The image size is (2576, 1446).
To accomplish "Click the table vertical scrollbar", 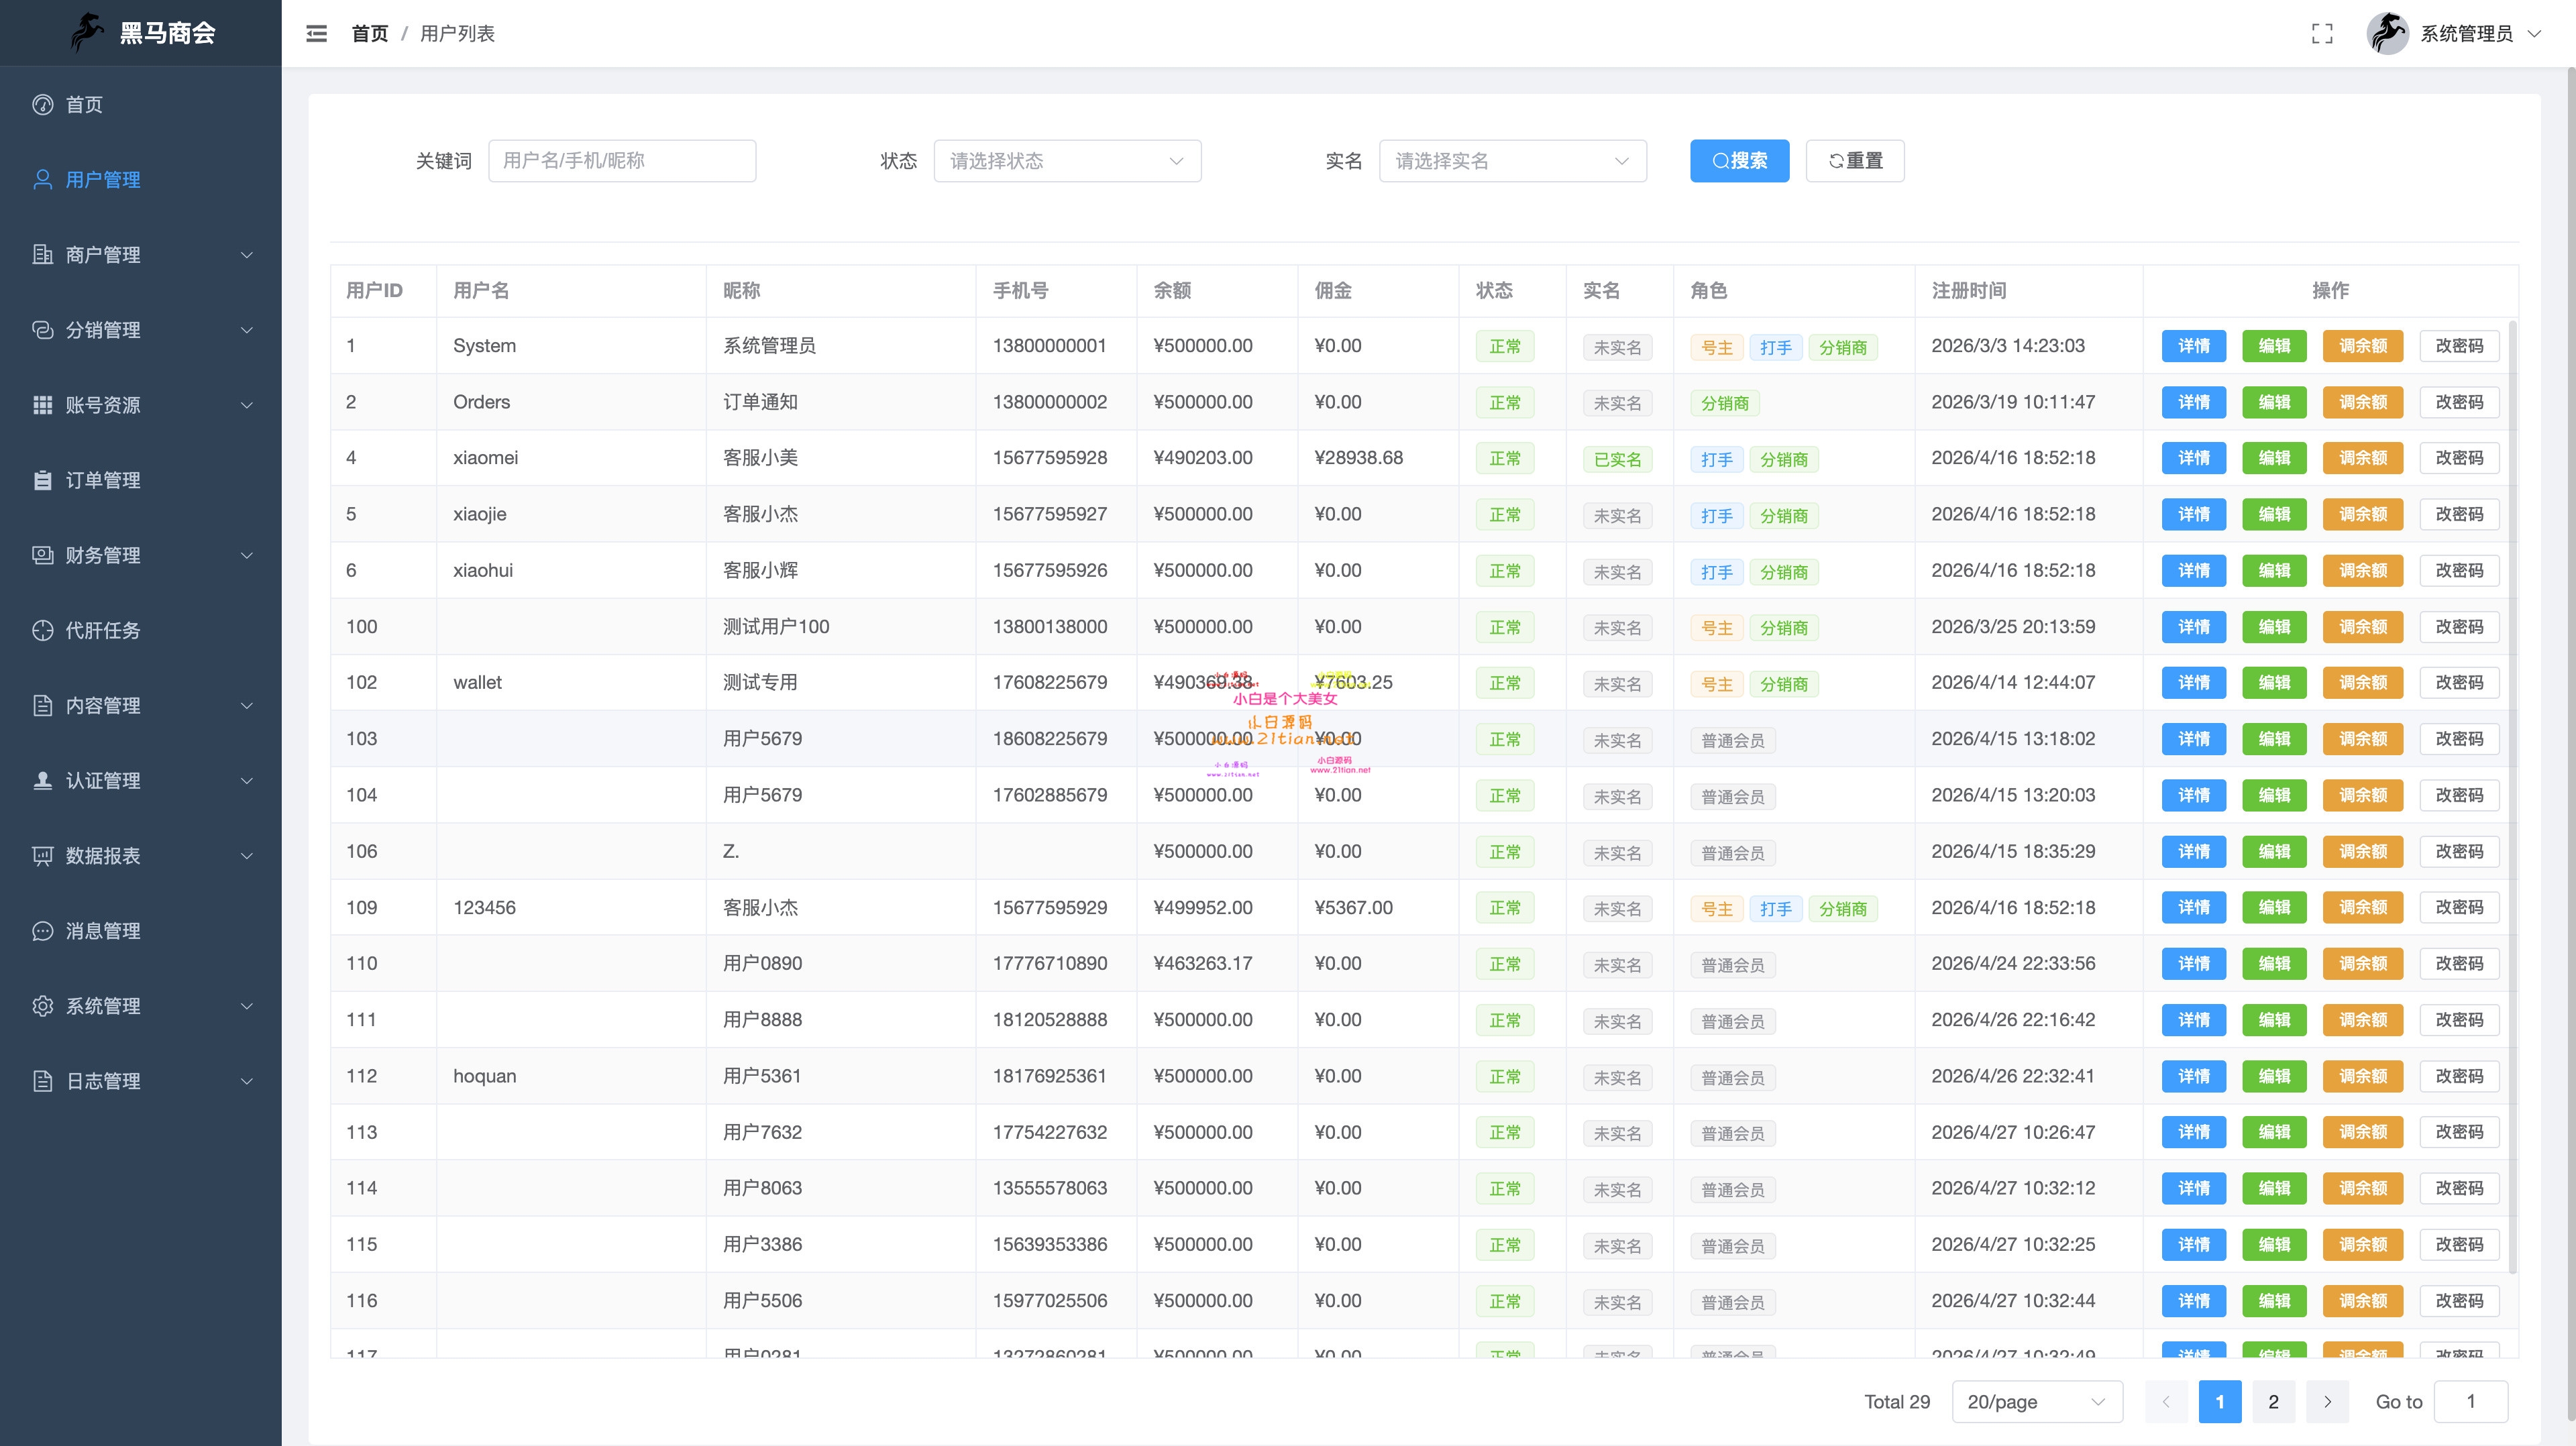I will click(x=2512, y=797).
